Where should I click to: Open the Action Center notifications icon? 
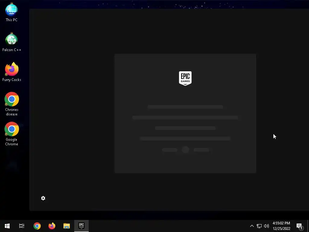point(300,226)
